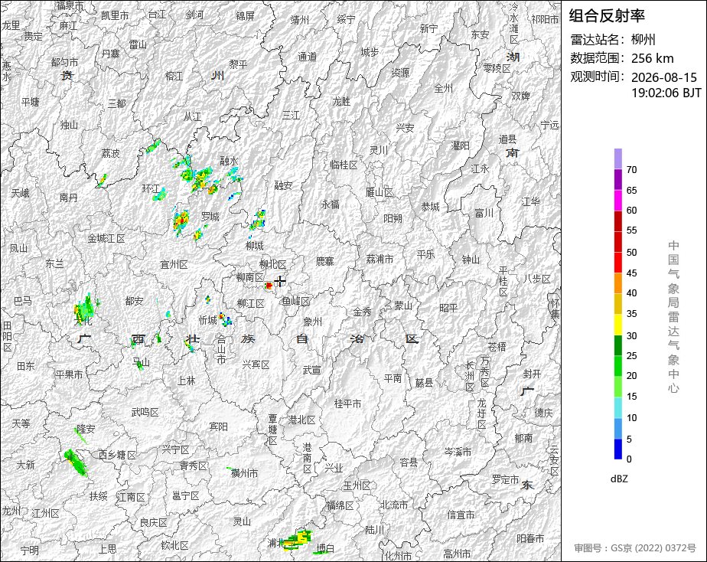Click the green echo near 大化

point(85,309)
